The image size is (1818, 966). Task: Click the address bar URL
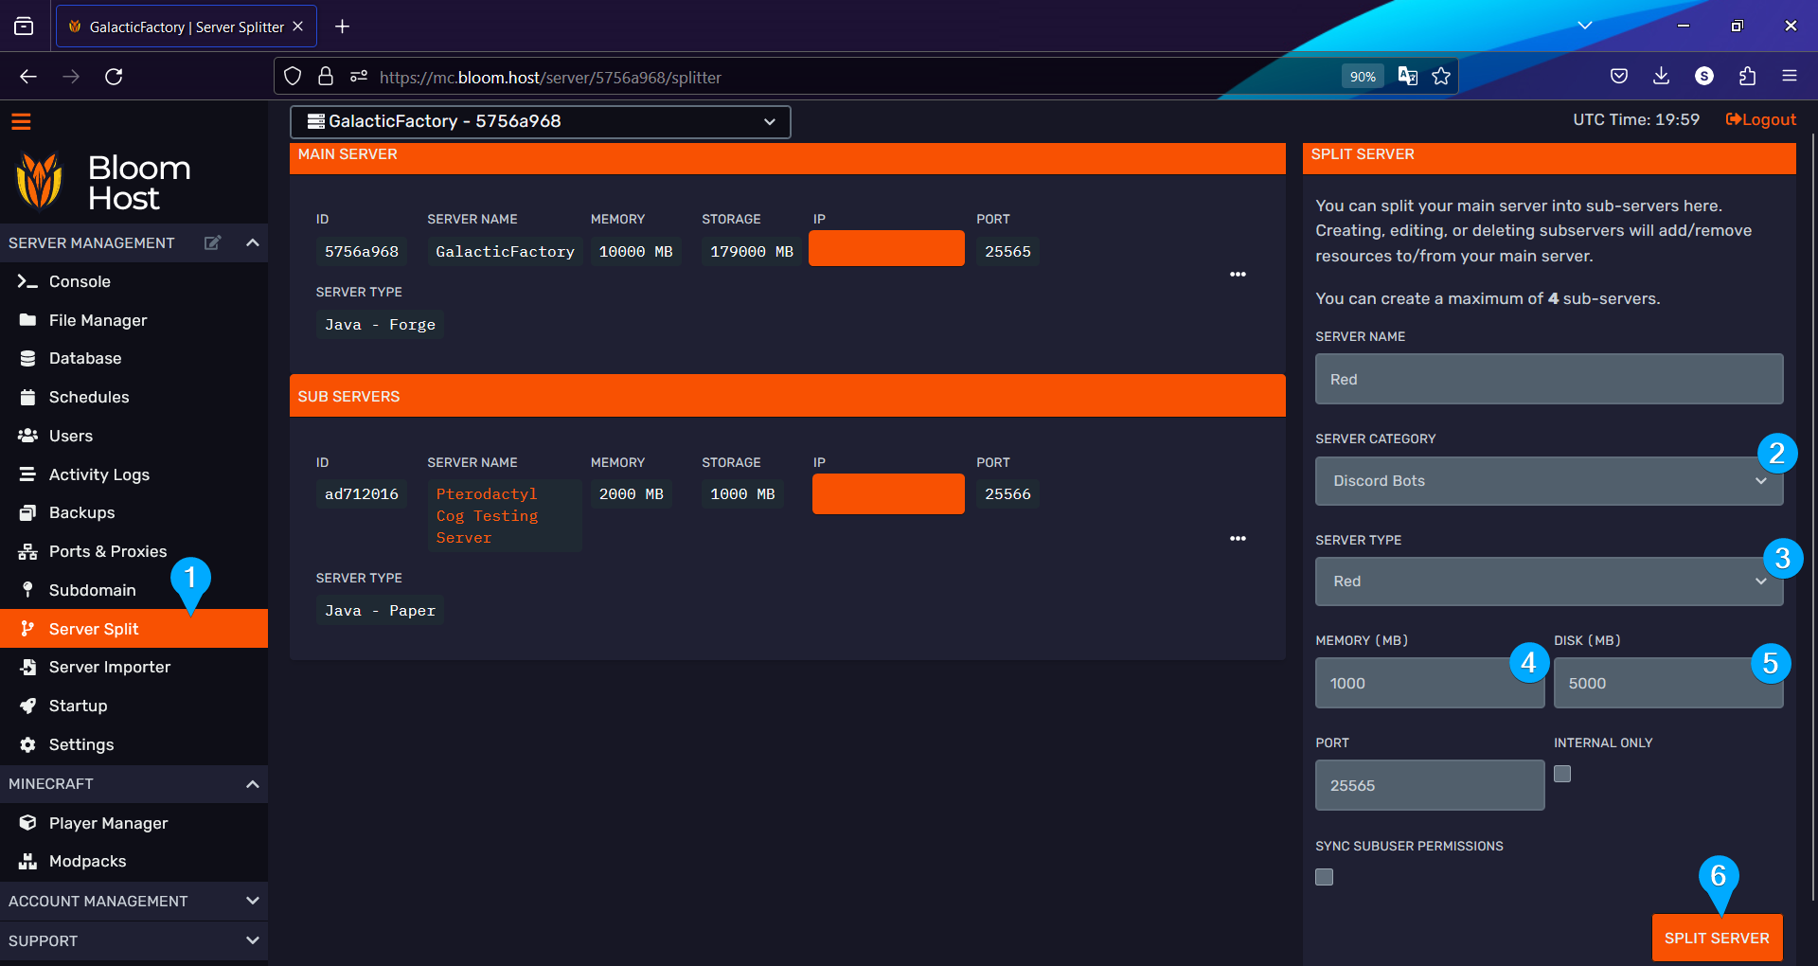550,78
